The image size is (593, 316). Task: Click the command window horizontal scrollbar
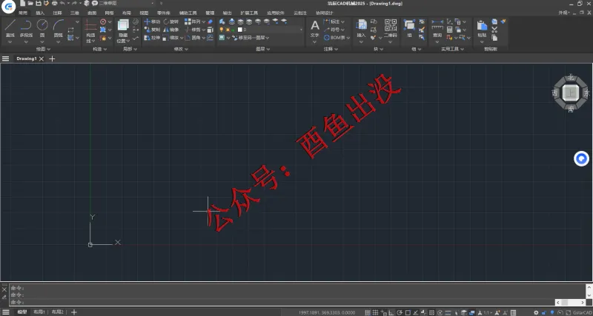click(570, 303)
